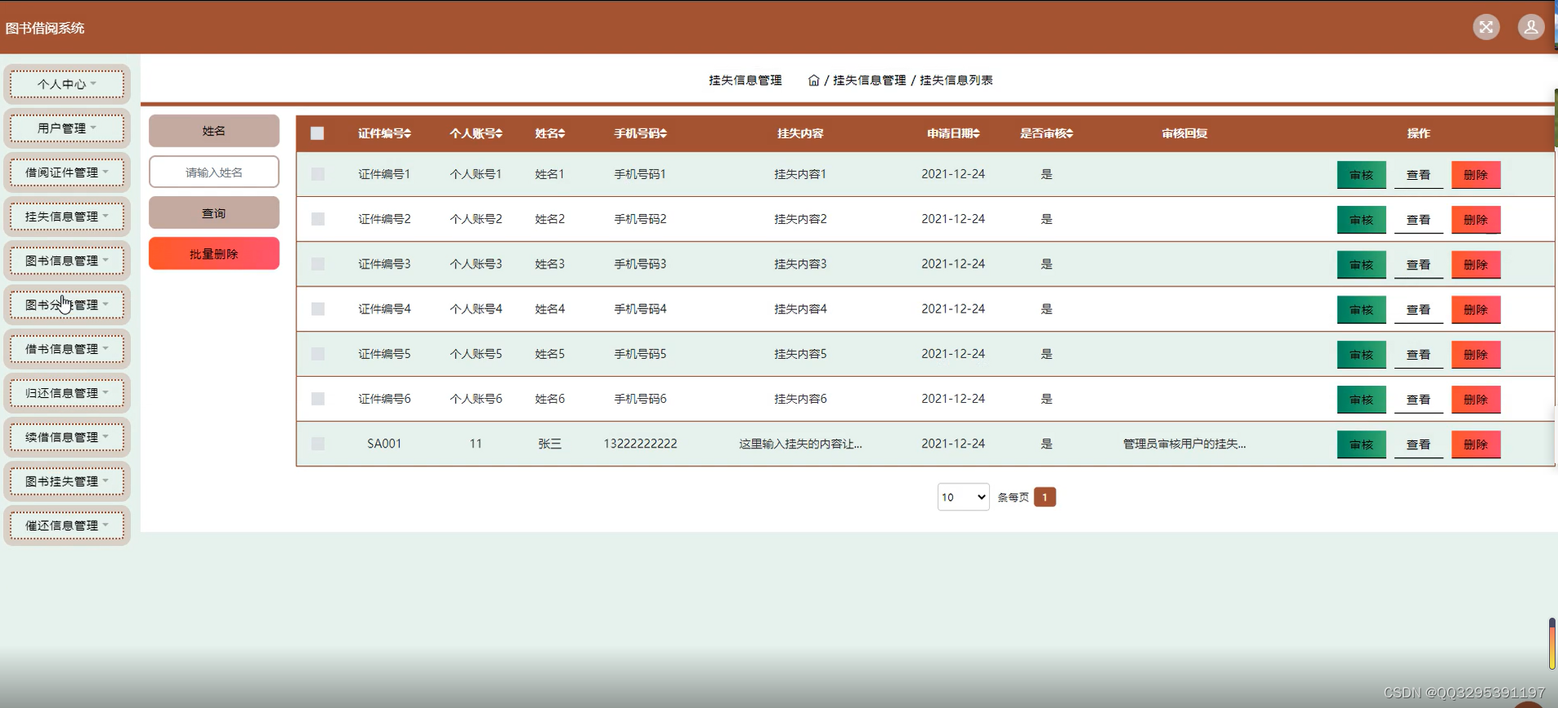Sort by 个人账号 column arrows

499,133
